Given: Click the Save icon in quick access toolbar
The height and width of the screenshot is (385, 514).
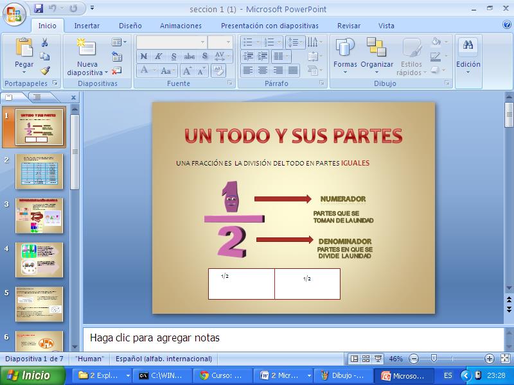Looking at the screenshot, I should click(x=39, y=9).
